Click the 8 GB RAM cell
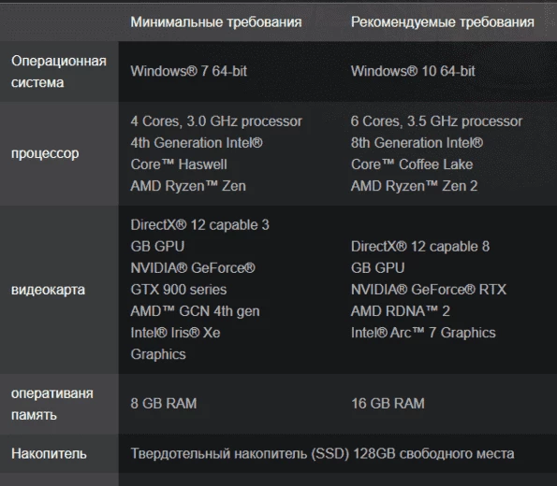The image size is (557, 486). pos(164,404)
